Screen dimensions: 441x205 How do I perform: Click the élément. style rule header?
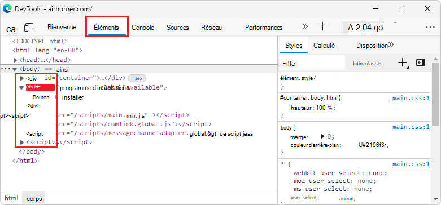point(298,78)
